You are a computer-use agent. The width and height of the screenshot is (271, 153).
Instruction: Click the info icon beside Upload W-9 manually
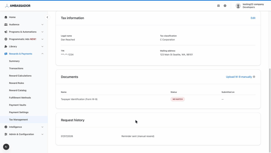(254, 77)
